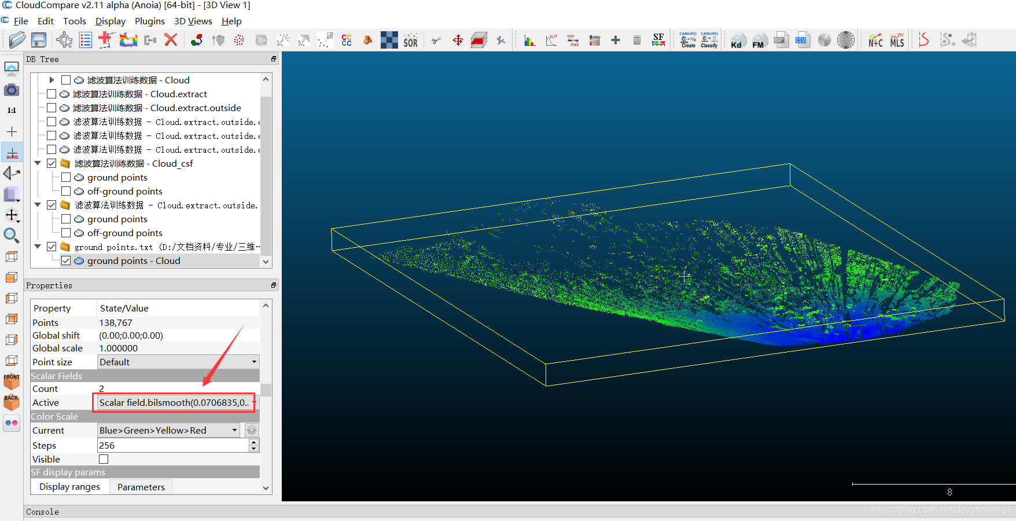The height and width of the screenshot is (521, 1016).
Task: Check the 'Cloud.extract' row checkbox
Action: 51,94
